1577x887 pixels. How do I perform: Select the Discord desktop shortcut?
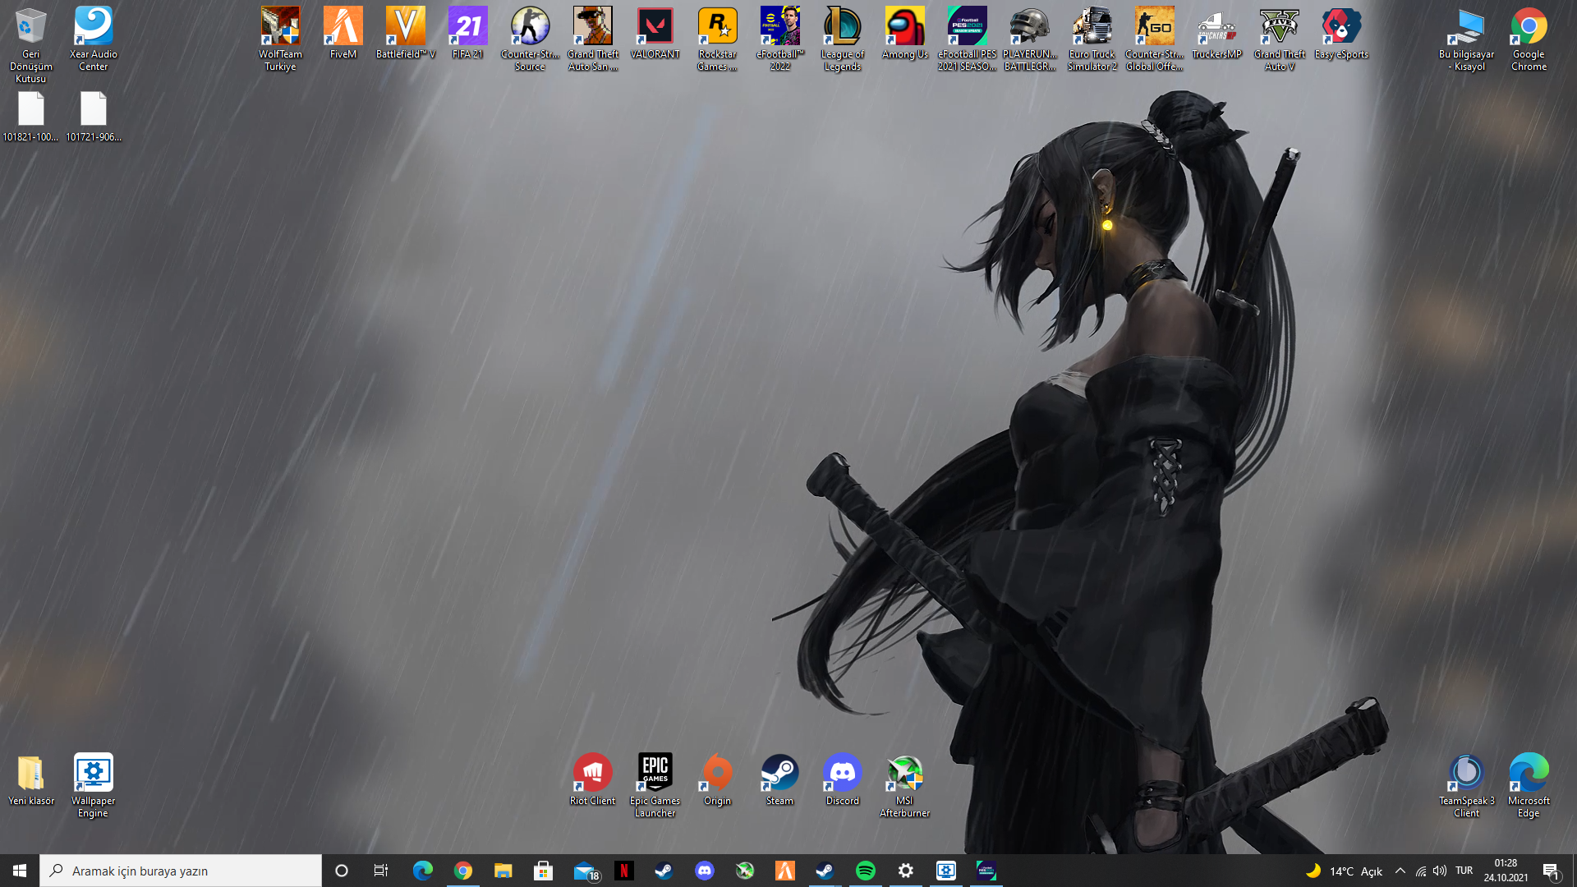click(843, 779)
